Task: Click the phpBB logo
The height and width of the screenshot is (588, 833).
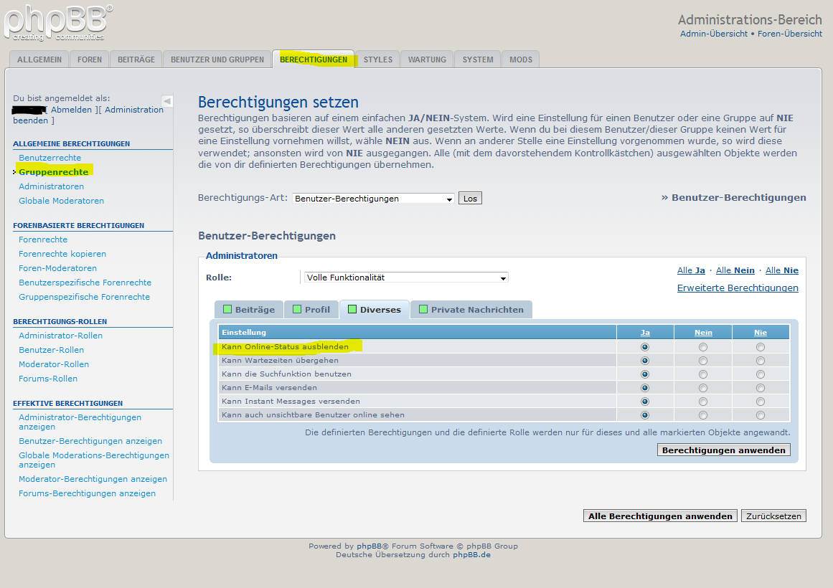Action: coord(56,23)
